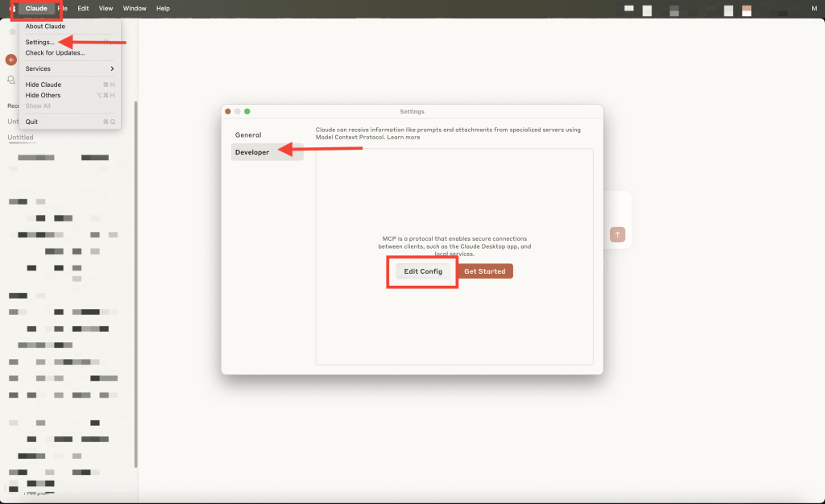825x504 pixels.
Task: Close the Settings window with red button
Action: coord(228,111)
